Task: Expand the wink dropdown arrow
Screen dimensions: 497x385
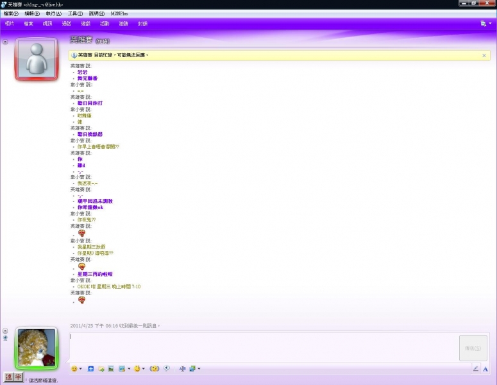Action: point(144,368)
